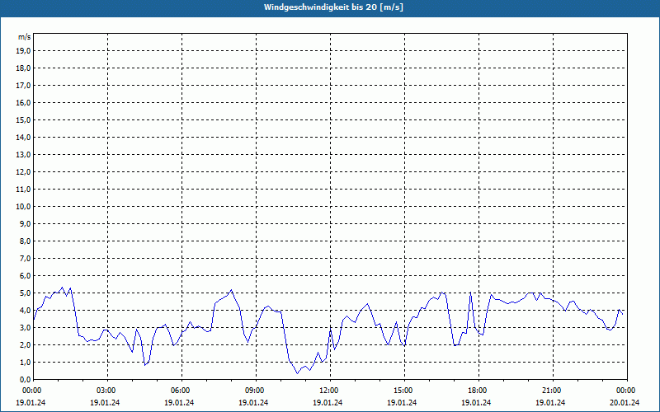Image resolution: width=660 pixels, height=412 pixels.
Task: Click the 2,0 y-axis label
Action: (x=26, y=344)
